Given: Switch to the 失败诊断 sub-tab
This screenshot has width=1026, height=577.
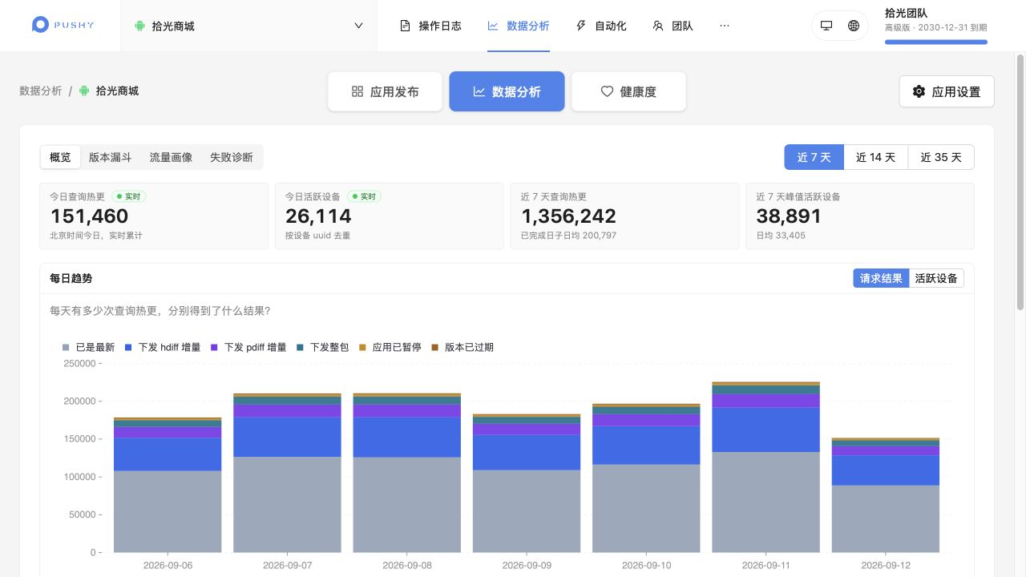Looking at the screenshot, I should 232,157.
